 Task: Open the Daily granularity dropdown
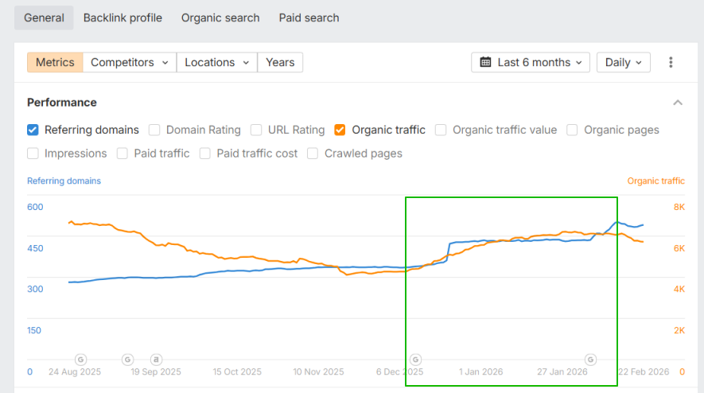point(624,62)
